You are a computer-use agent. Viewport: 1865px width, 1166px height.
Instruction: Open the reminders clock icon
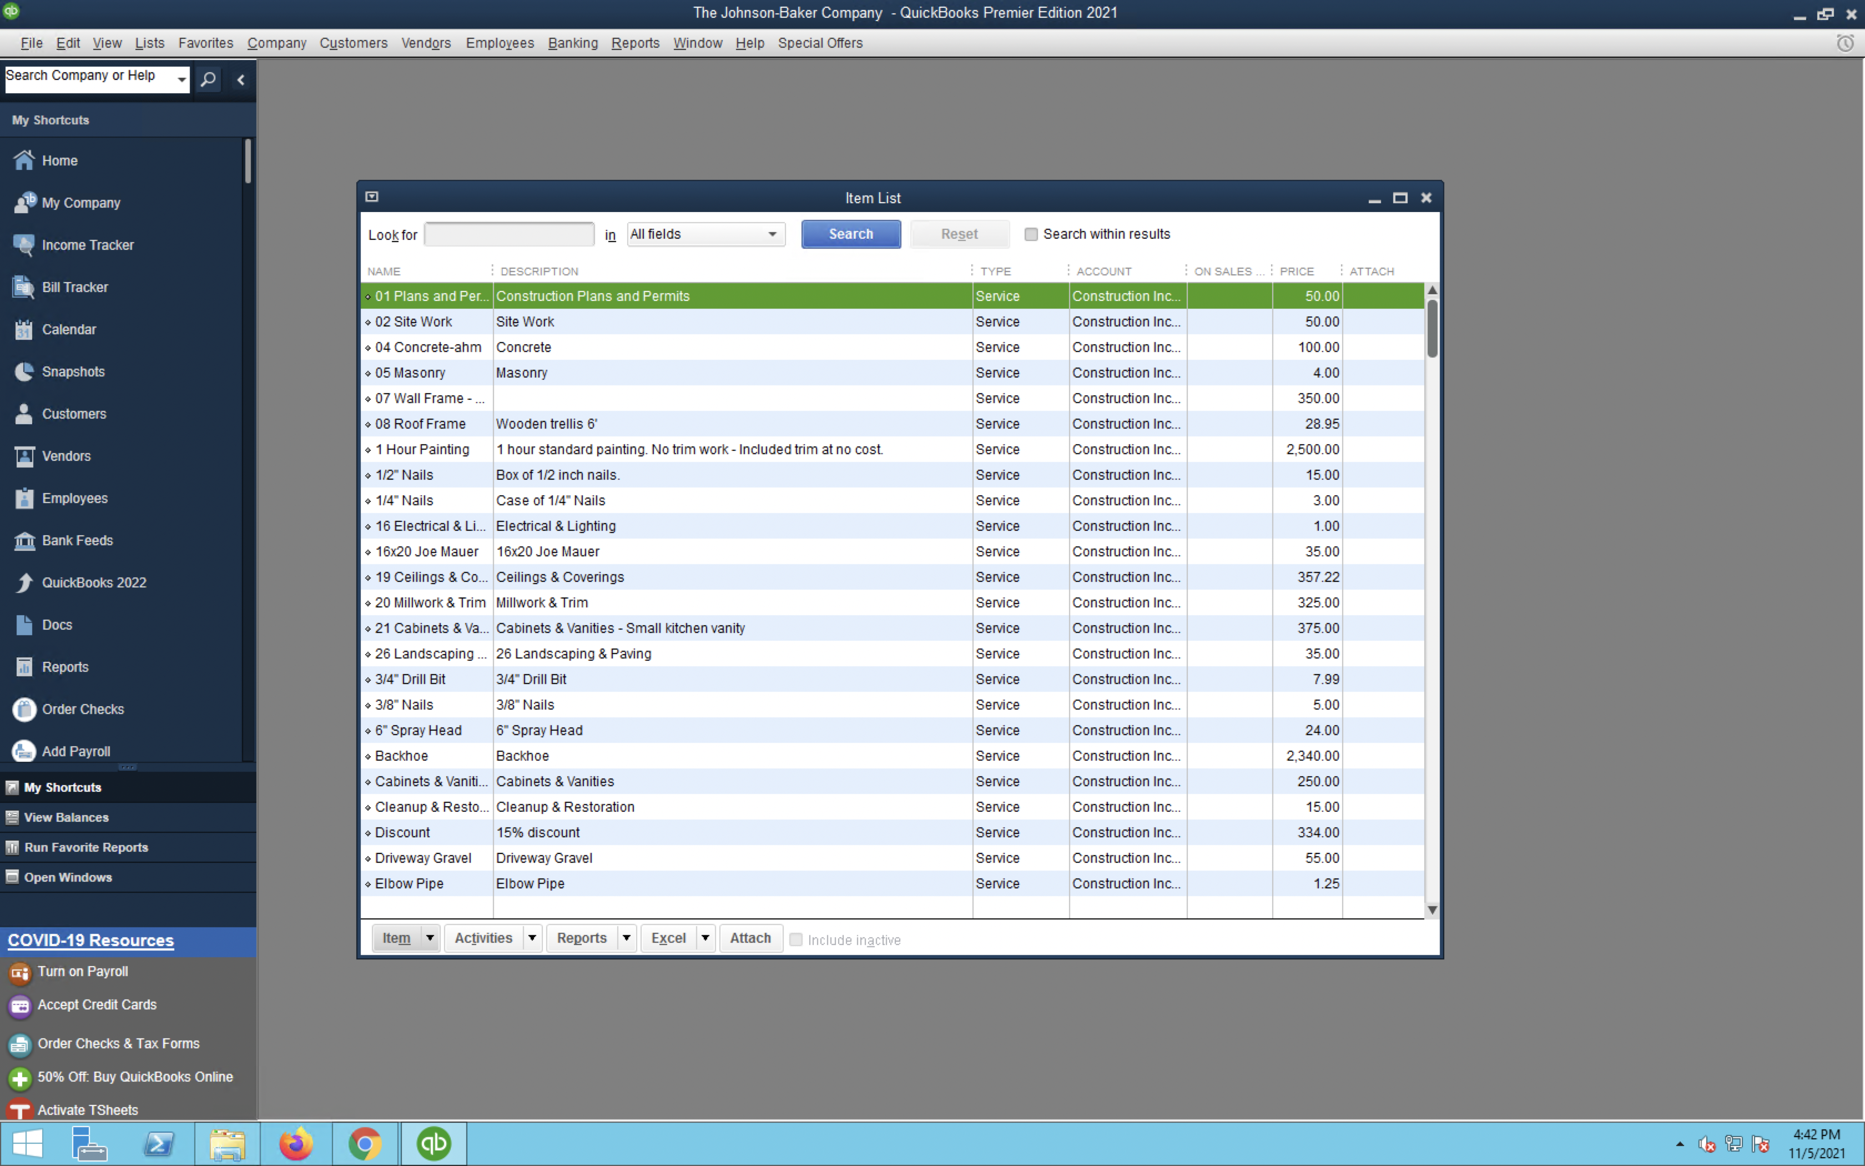1845,43
